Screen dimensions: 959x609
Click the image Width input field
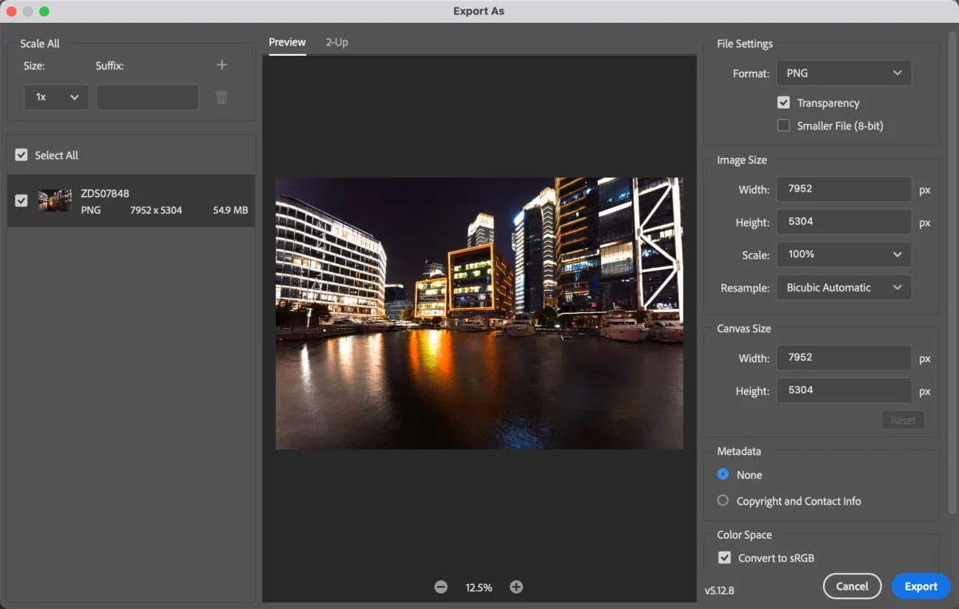[843, 189]
